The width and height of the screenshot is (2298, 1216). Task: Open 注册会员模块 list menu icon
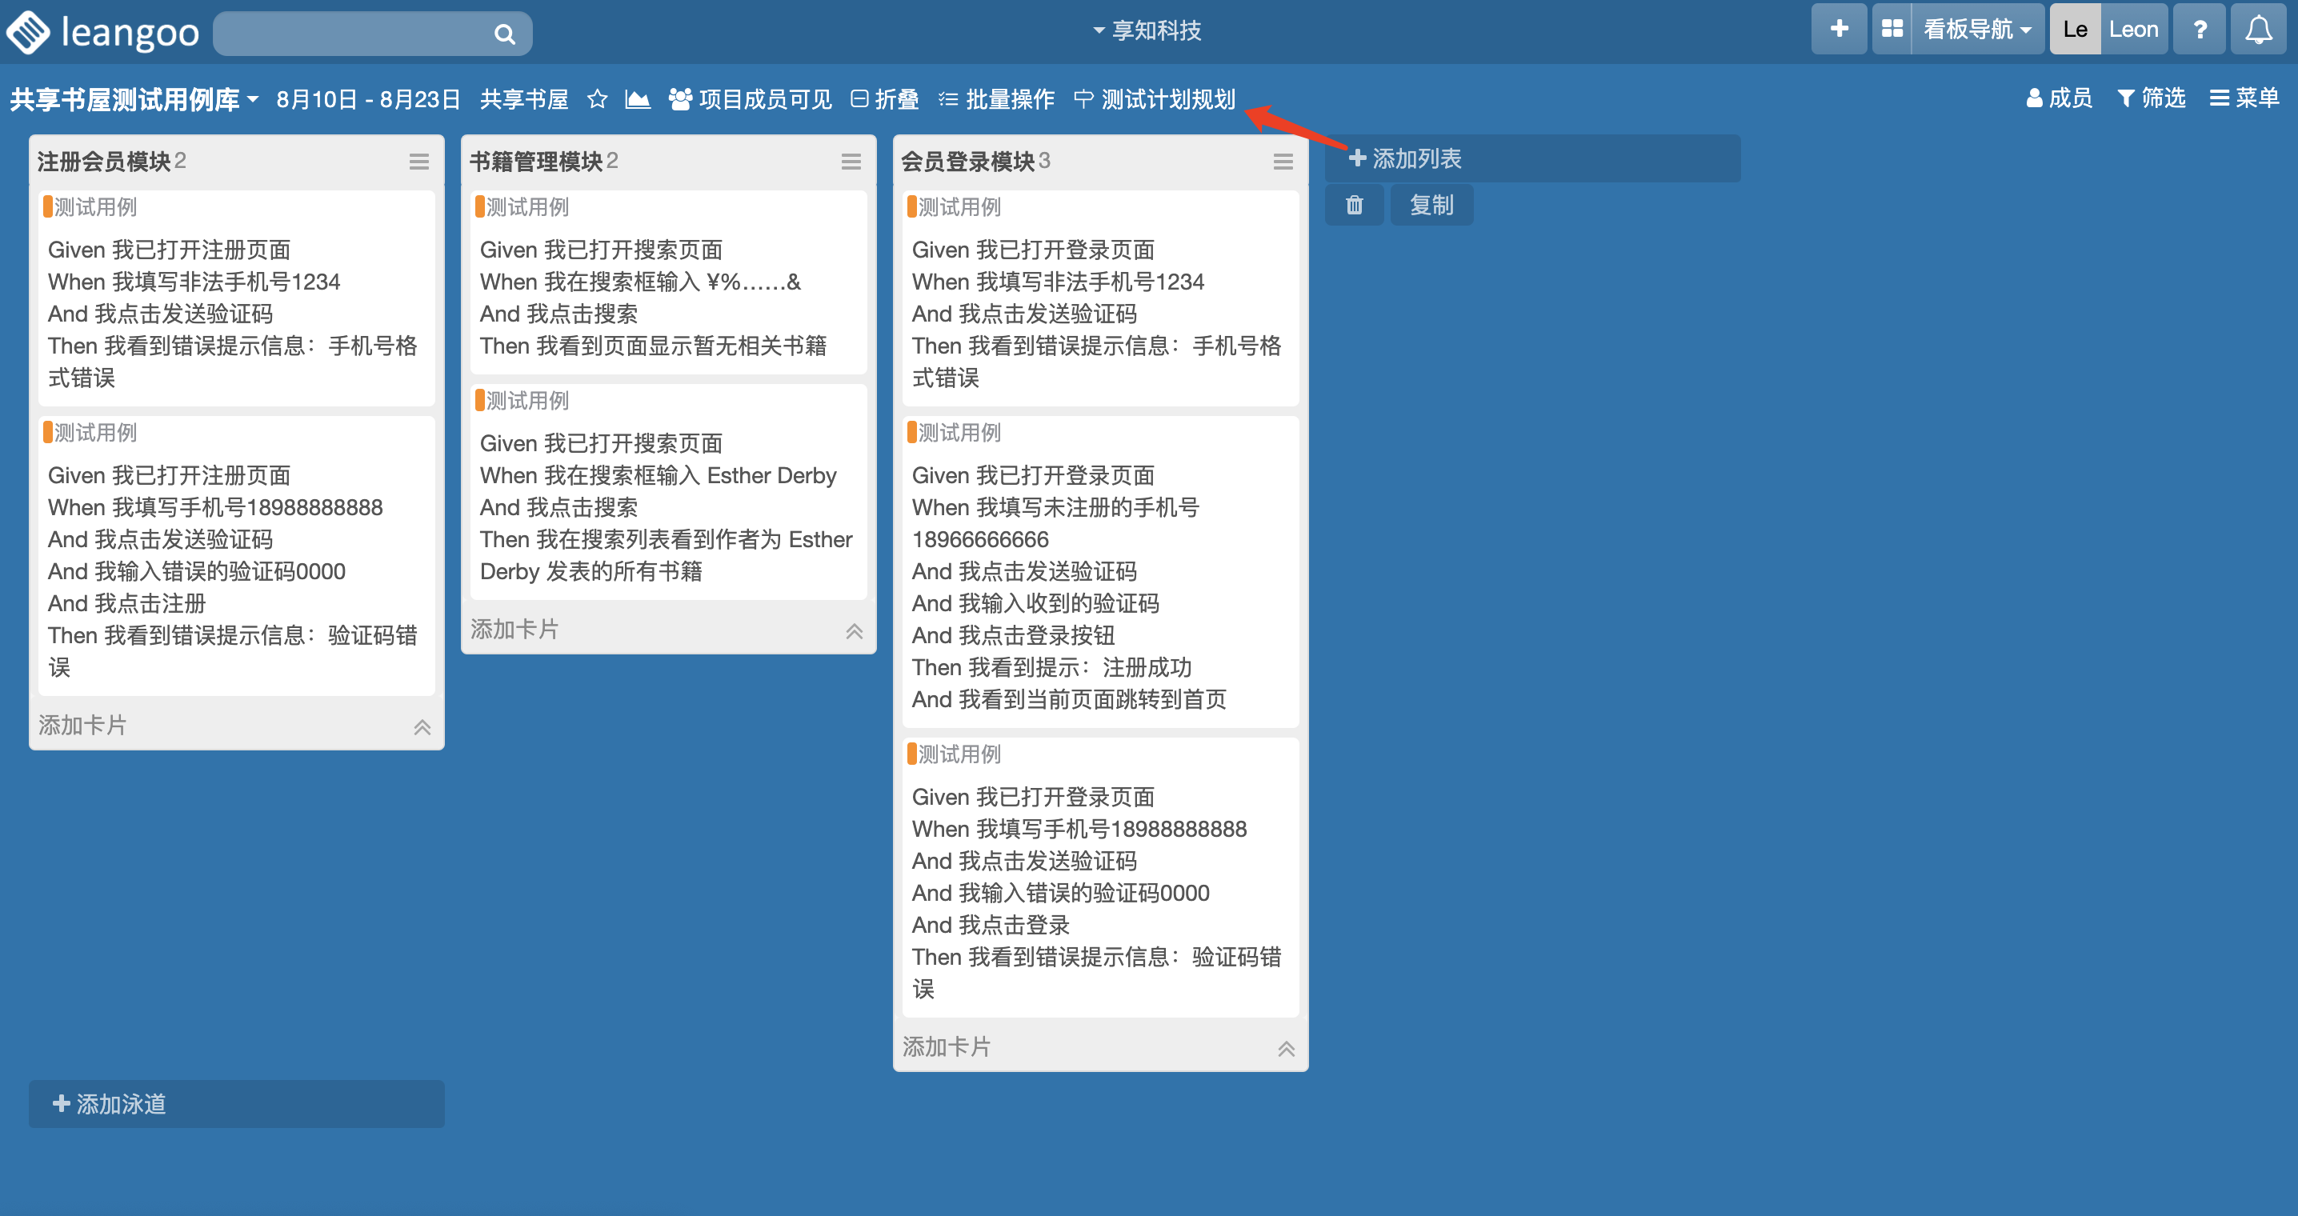pyautogui.click(x=418, y=162)
